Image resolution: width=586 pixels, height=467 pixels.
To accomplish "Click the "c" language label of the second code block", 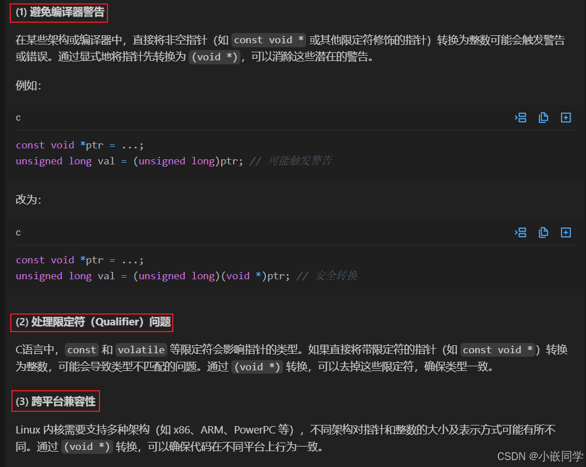I will (x=18, y=232).
